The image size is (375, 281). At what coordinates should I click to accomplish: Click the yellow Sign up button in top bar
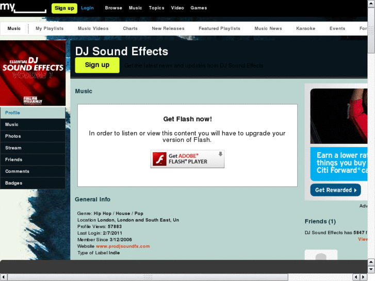[64, 8]
